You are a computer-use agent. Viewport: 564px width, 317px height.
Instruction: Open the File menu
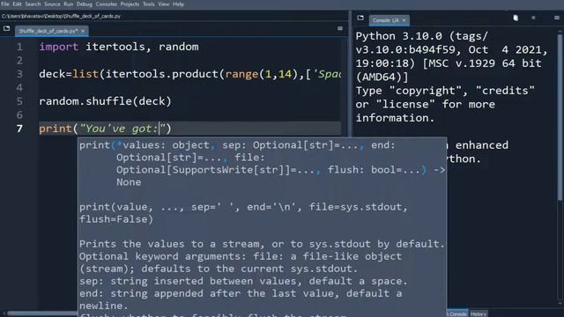point(5,4)
